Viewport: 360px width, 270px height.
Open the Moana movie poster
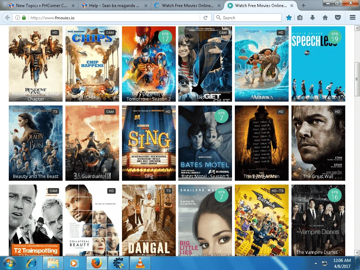(262, 64)
